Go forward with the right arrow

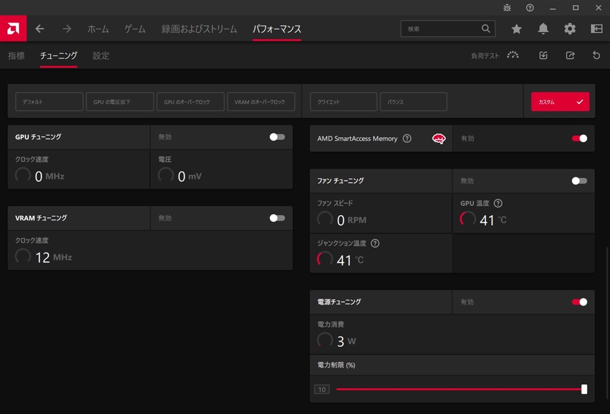(67, 29)
